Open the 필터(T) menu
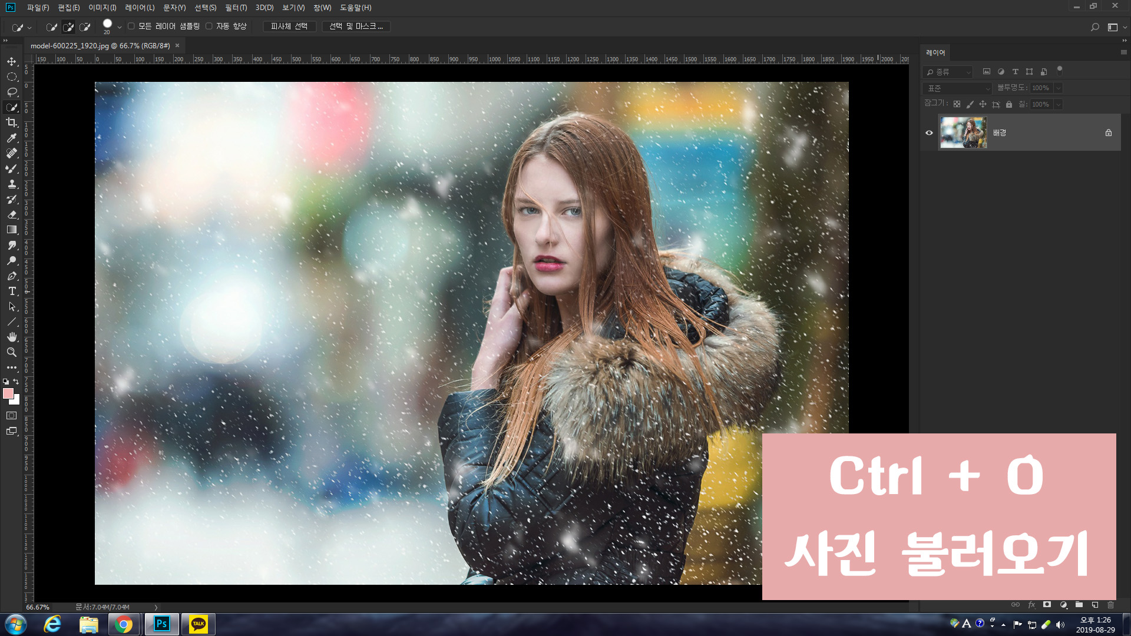This screenshot has height=636, width=1131. coord(236,8)
